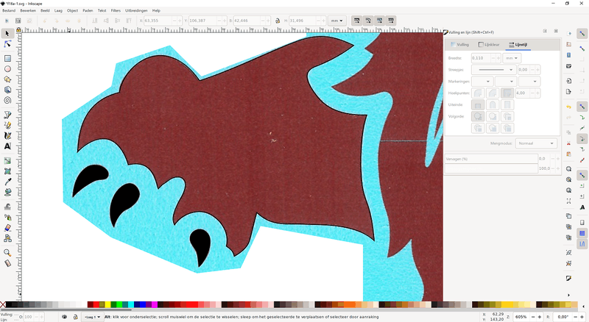This screenshot has width=589, height=322.
Task: Click the Cut scissors icon in the command bar
Action: pyautogui.click(x=568, y=143)
